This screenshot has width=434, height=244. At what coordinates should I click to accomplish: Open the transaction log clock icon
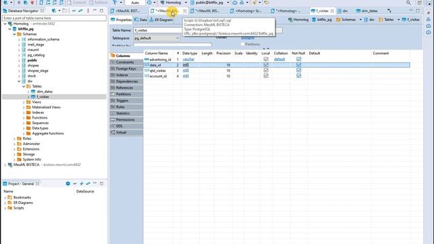tap(149, 3)
